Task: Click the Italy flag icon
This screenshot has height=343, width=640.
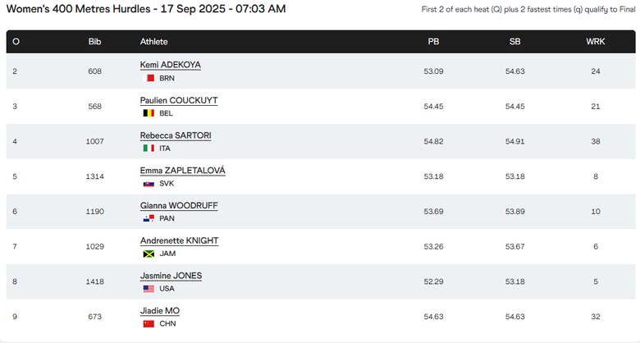Action: point(149,149)
